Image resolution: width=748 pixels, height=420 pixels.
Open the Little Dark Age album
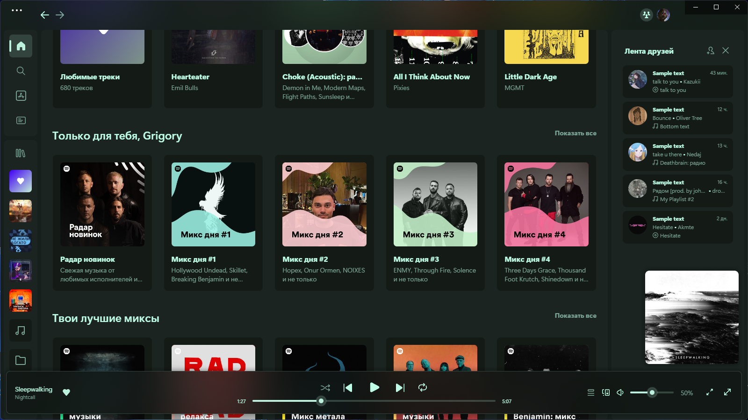547,69
